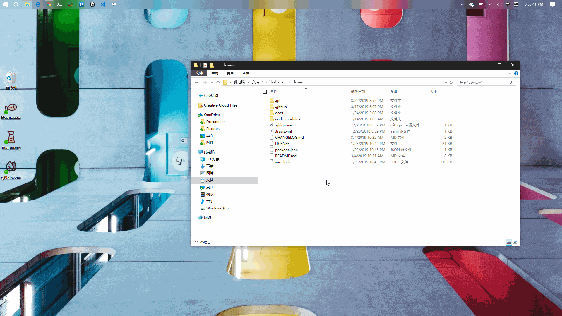Select 快速访问 in navigation pane

208,96
